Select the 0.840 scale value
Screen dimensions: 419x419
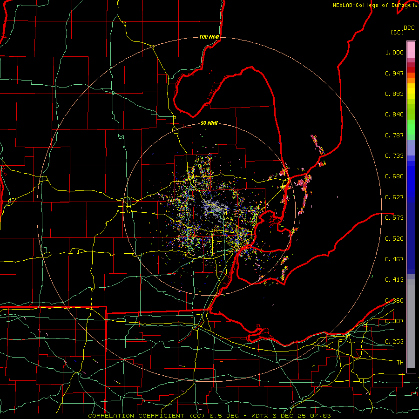coord(394,115)
